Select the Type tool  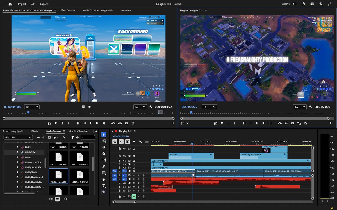click(104, 186)
